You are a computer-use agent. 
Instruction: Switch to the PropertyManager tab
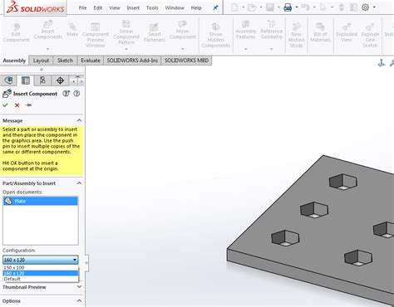click(26, 80)
